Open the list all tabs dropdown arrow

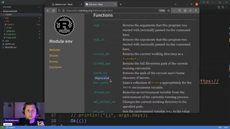175,4
